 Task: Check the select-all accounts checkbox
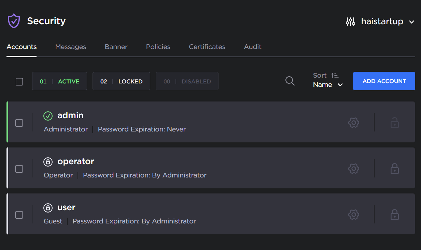click(19, 82)
